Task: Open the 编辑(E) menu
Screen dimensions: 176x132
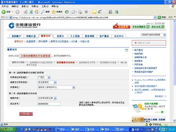Action: click(x=15, y=6)
